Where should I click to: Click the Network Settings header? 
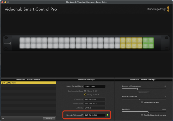86,80
